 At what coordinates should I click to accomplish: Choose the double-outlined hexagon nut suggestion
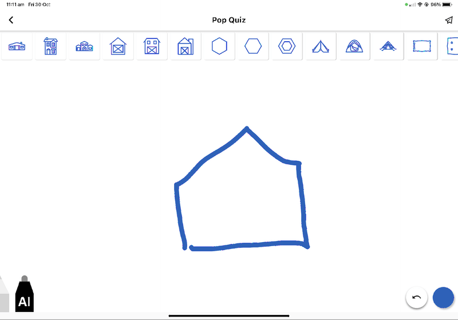(287, 46)
